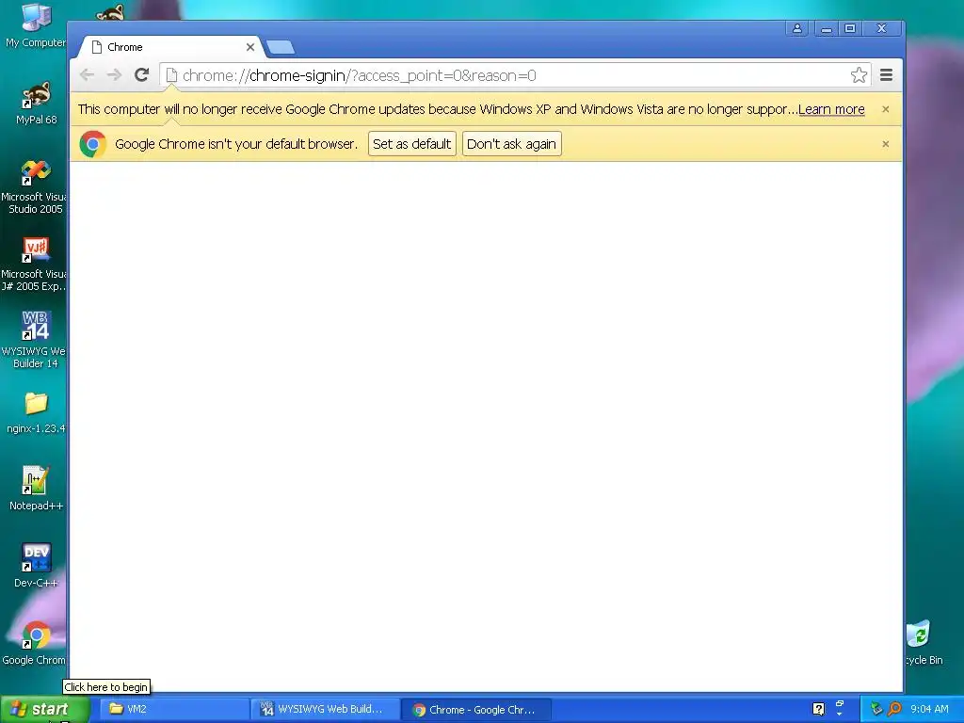
Task: Select My Computer desktop icon
Action: pos(36,25)
